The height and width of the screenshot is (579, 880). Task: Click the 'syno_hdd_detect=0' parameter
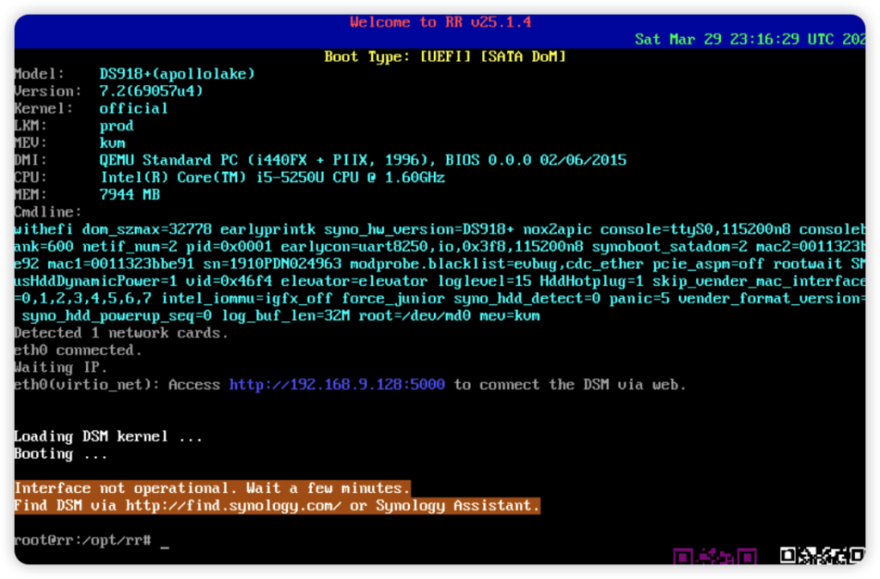[527, 298]
